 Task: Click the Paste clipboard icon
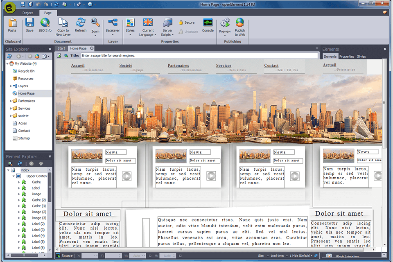[x=12, y=25]
